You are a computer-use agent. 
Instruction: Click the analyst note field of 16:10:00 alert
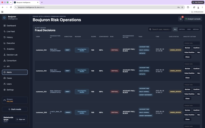pyautogui.click(x=192, y=43)
